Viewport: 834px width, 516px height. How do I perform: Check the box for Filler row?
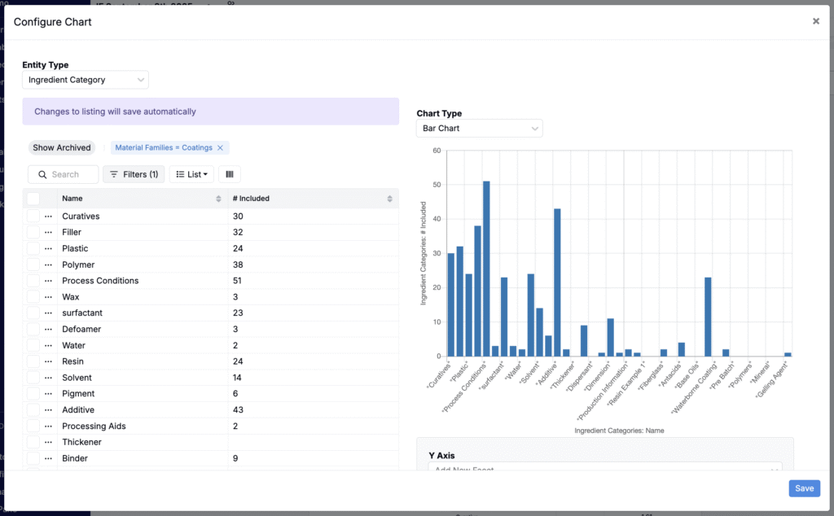(x=33, y=233)
